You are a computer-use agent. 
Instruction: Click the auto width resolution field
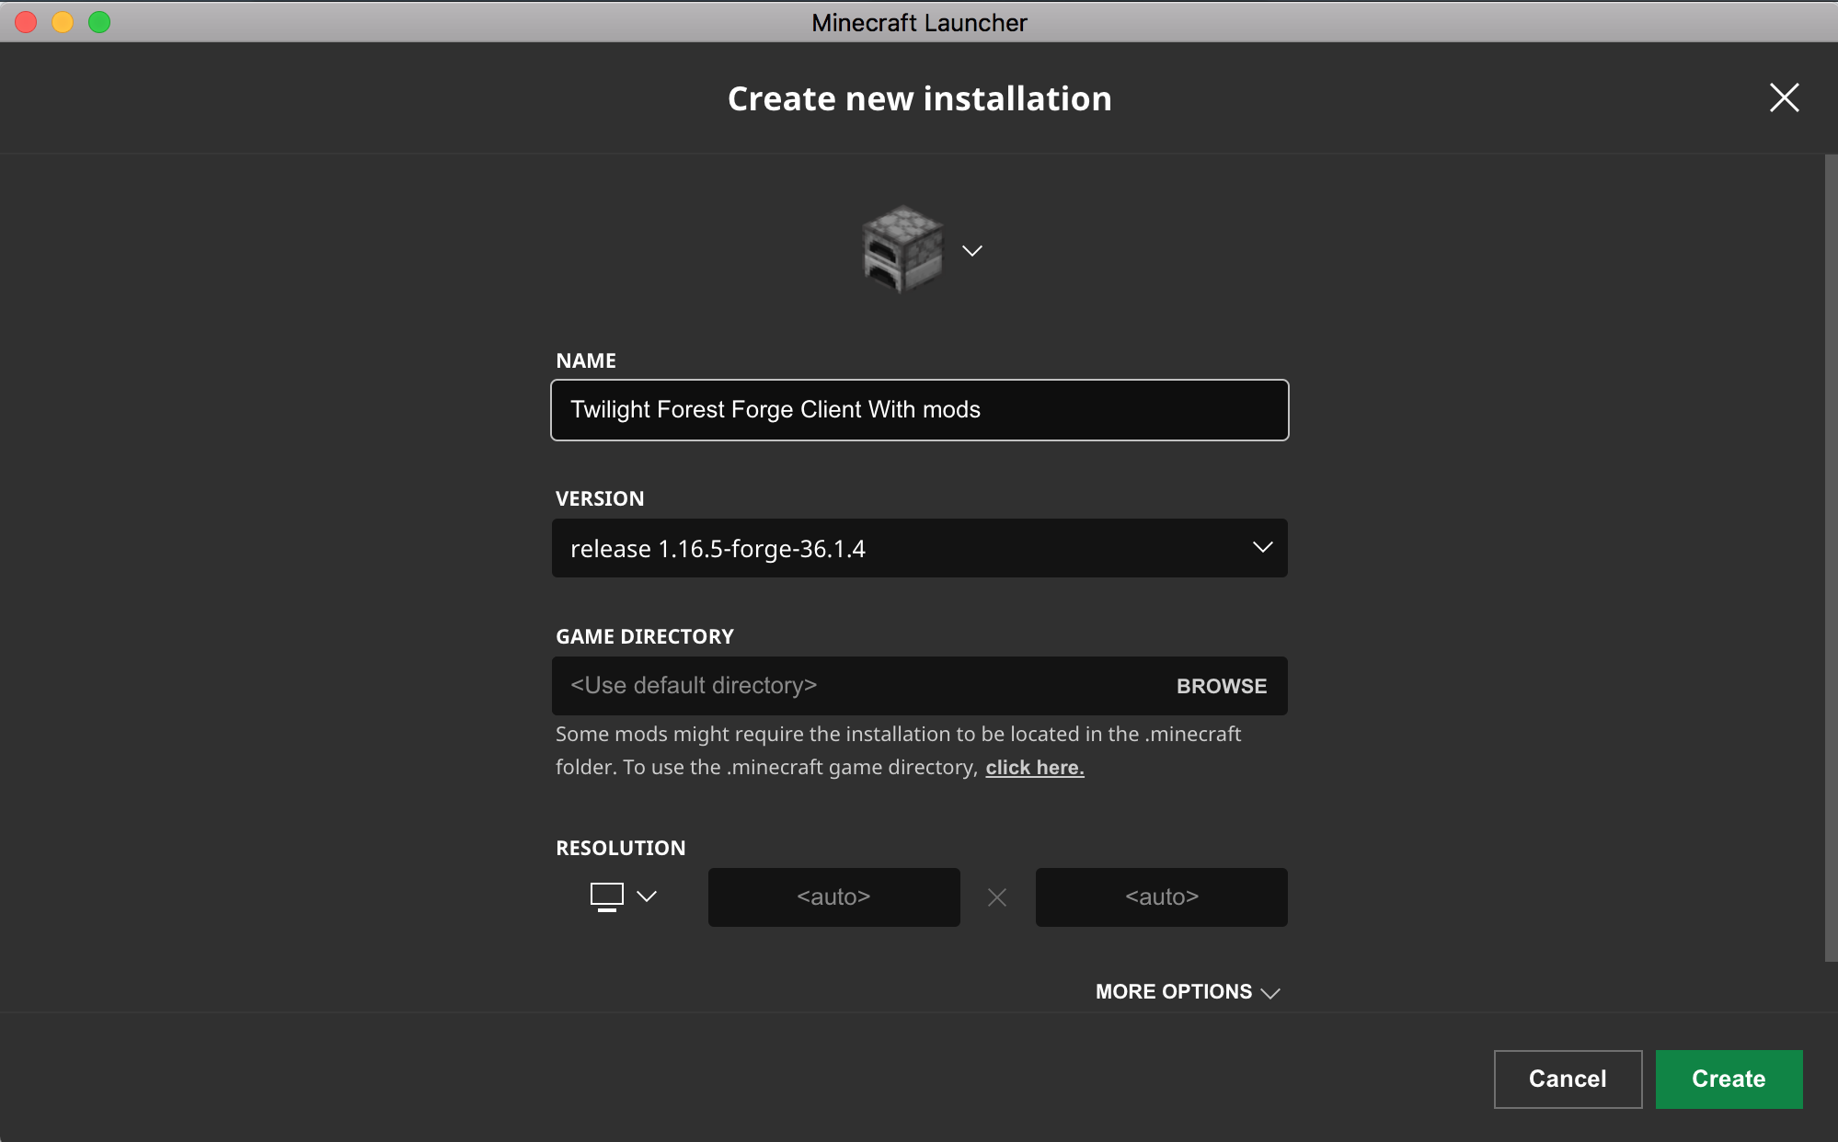(834, 896)
